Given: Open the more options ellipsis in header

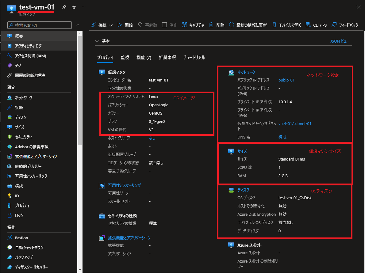Looking at the screenshot, I should pyautogui.click(x=84, y=7).
